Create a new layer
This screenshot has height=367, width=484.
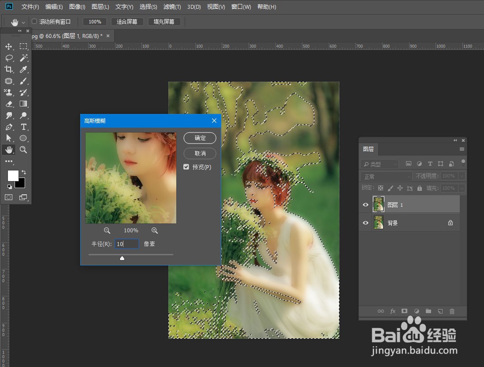(x=440, y=311)
